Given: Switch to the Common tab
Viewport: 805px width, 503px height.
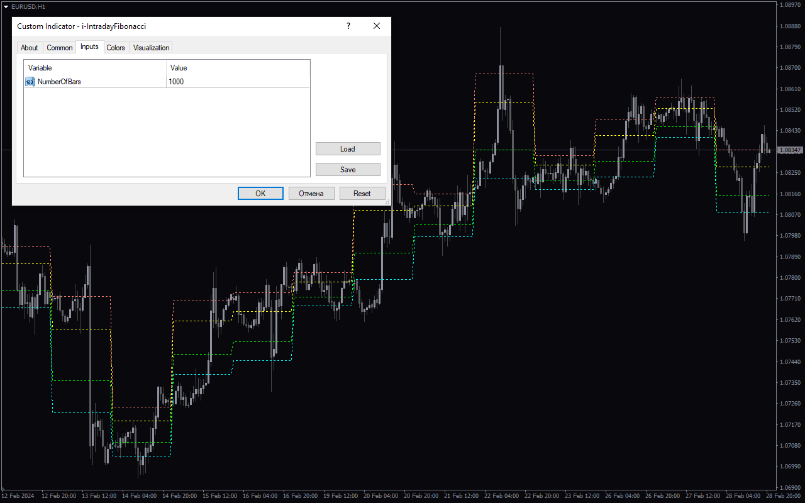Looking at the screenshot, I should [60, 48].
